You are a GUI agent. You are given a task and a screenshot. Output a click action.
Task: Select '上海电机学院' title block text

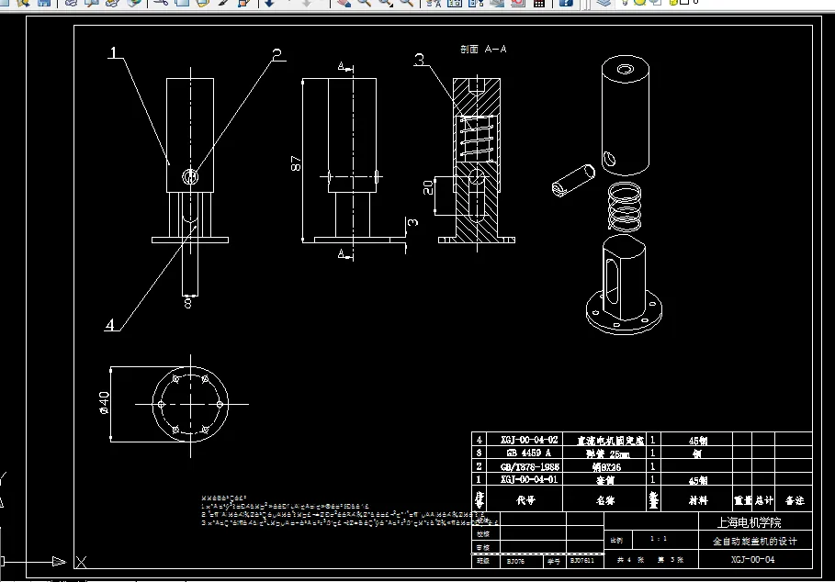coord(749,522)
